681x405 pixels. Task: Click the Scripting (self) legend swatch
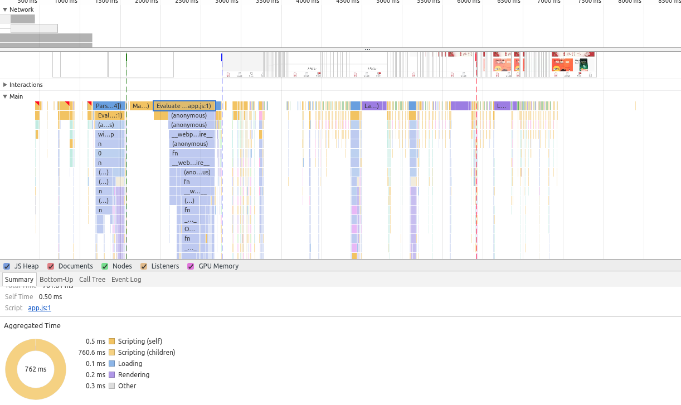tap(111, 341)
